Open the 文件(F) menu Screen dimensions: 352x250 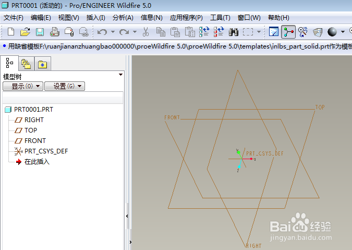13,18
